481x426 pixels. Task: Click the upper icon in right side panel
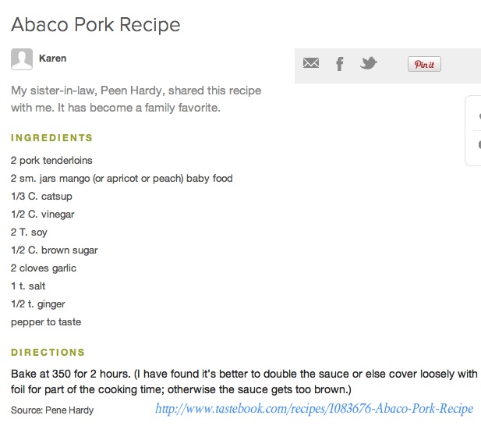pyautogui.click(x=478, y=116)
